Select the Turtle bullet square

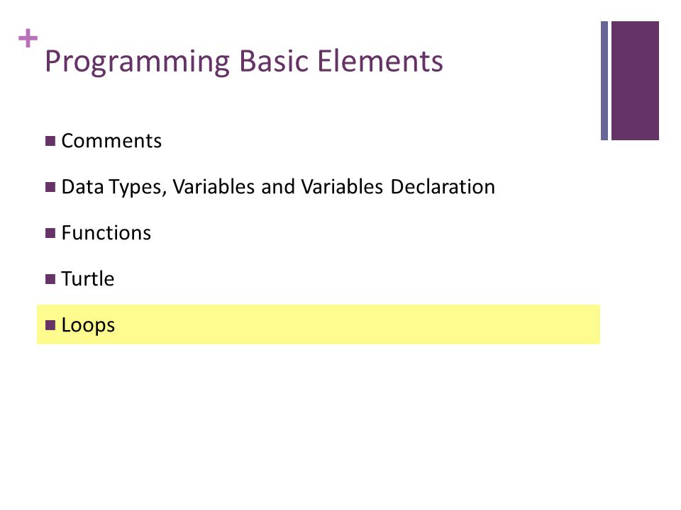pos(50,279)
